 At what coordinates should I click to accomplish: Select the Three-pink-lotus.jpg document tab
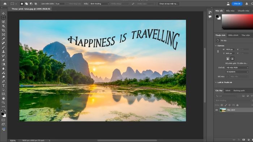click(x=31, y=9)
